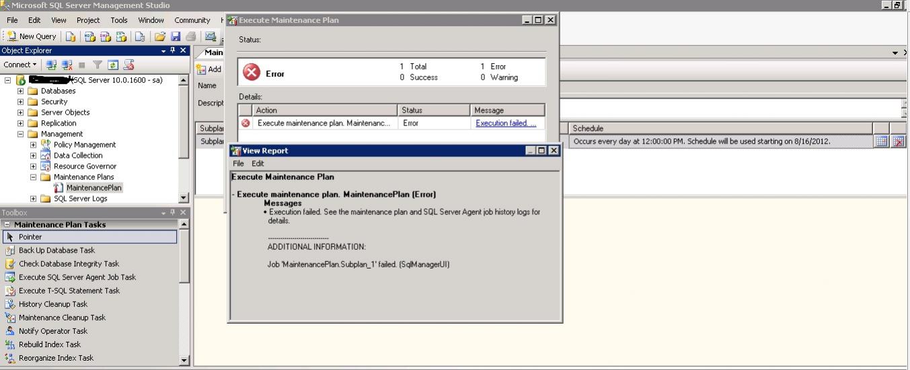Toggle auto-hide pin on Toolbox panel
This screenshot has width=910, height=370.
click(x=173, y=212)
